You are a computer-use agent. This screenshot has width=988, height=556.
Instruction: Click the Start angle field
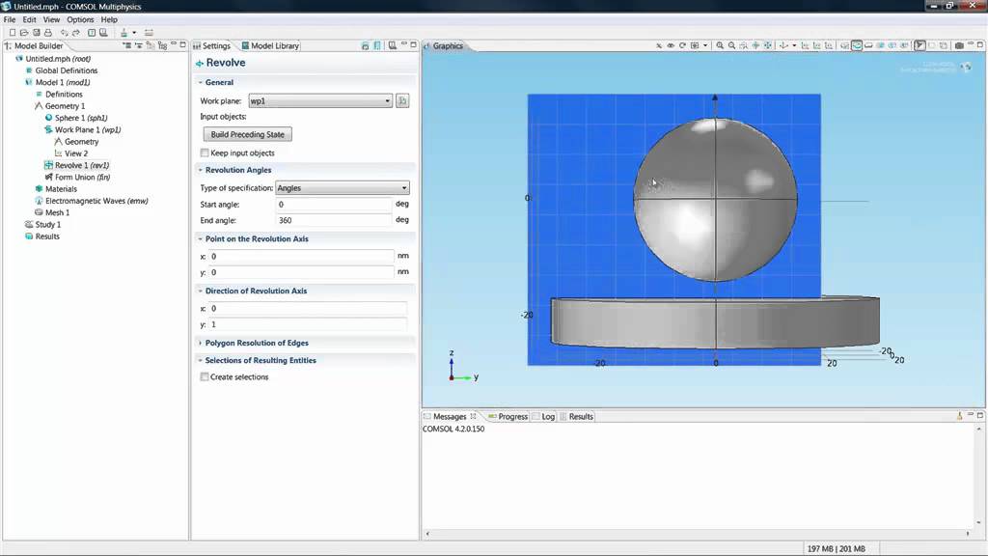tap(334, 205)
